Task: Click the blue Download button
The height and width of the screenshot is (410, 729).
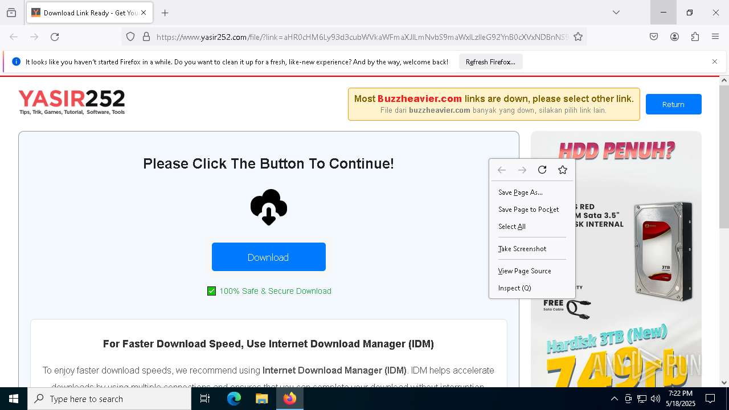Action: (269, 257)
